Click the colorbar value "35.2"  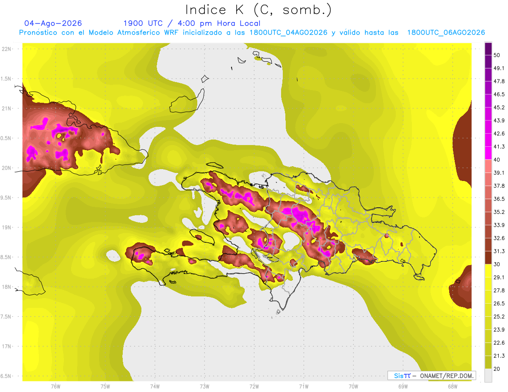(499, 212)
